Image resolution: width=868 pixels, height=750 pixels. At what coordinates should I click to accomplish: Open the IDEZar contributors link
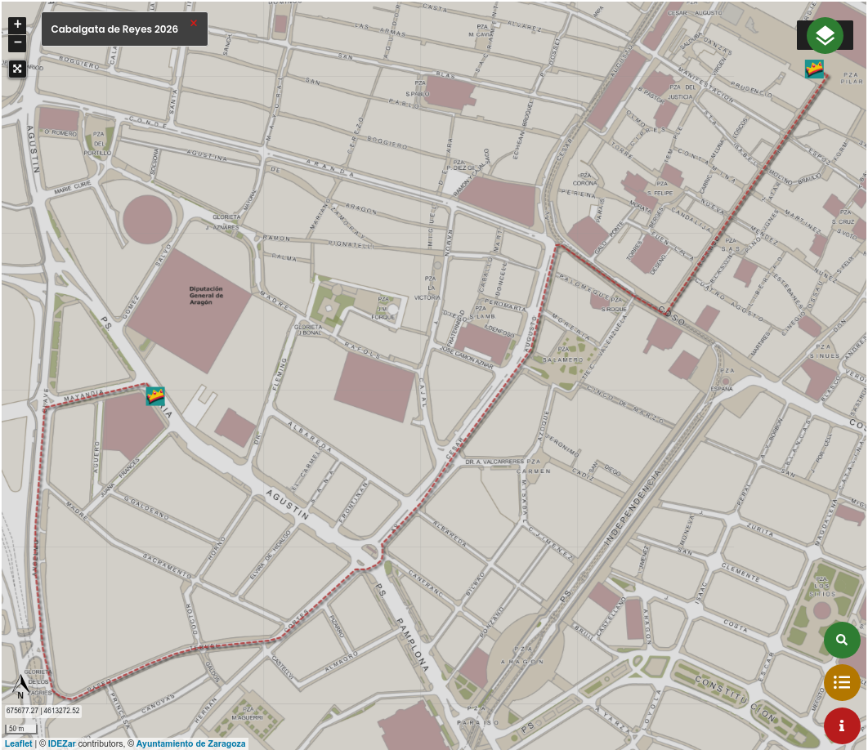(61, 743)
